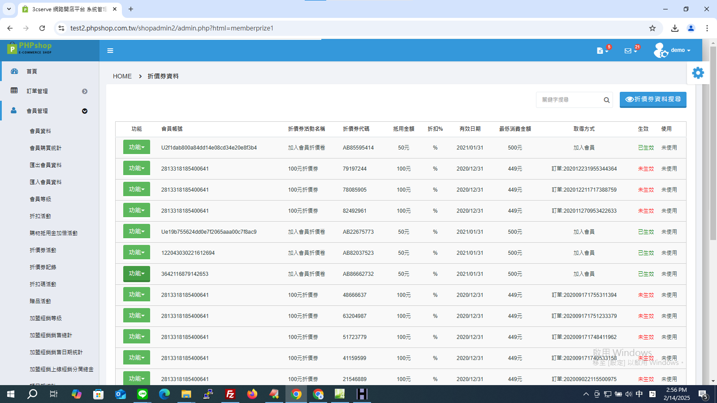Launch FileZilla from the taskbar
Screen dimensions: 717x403
tap(230, 394)
